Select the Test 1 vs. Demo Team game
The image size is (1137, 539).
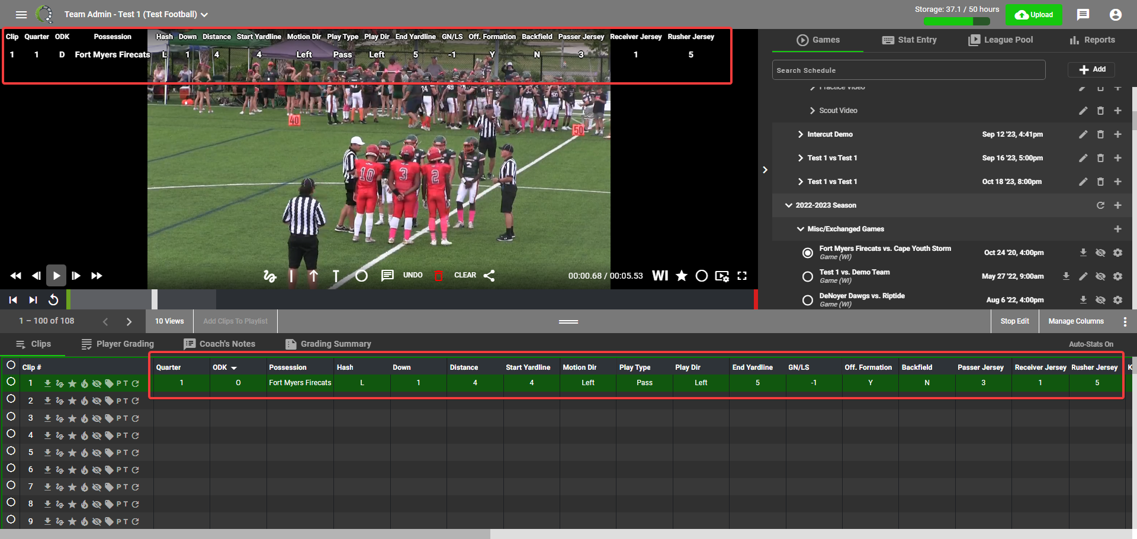tap(807, 276)
